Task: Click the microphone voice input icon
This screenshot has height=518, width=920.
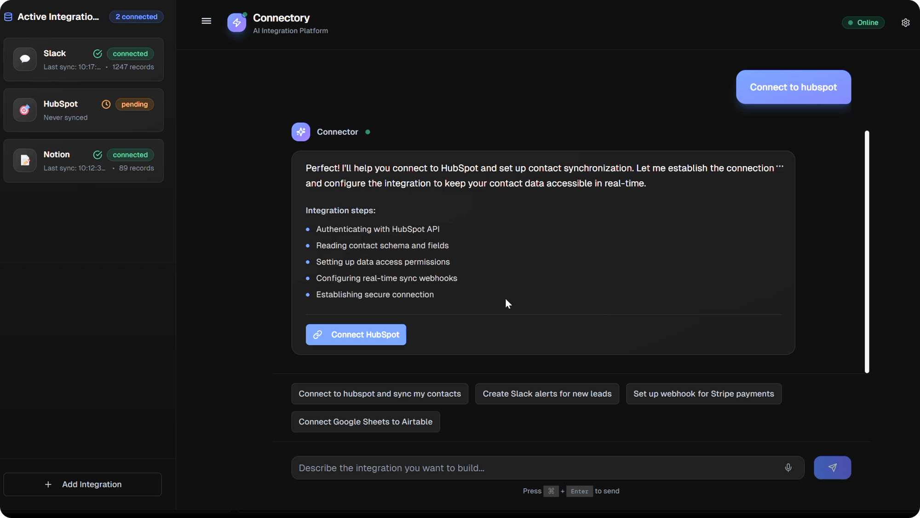Action: [788, 468]
